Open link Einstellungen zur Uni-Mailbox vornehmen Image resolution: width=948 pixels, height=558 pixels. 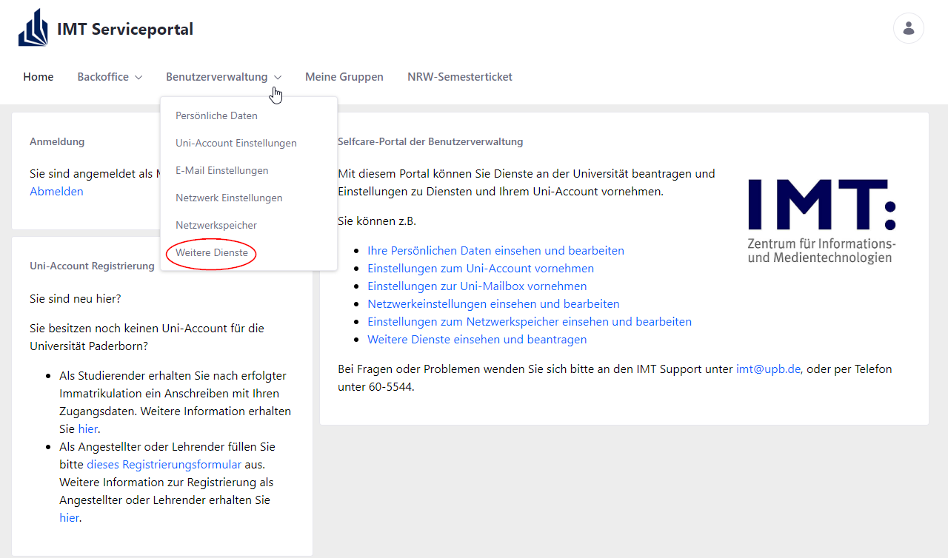[x=477, y=286]
